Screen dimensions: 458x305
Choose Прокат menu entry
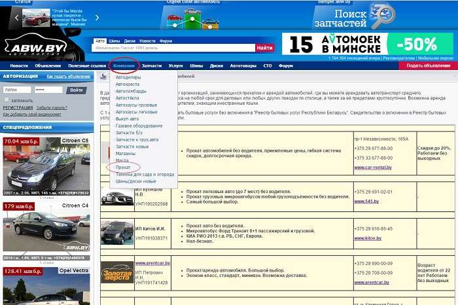coord(123,168)
